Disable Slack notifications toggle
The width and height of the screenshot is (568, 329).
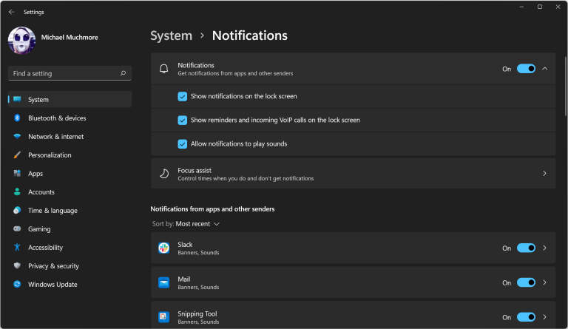526,248
